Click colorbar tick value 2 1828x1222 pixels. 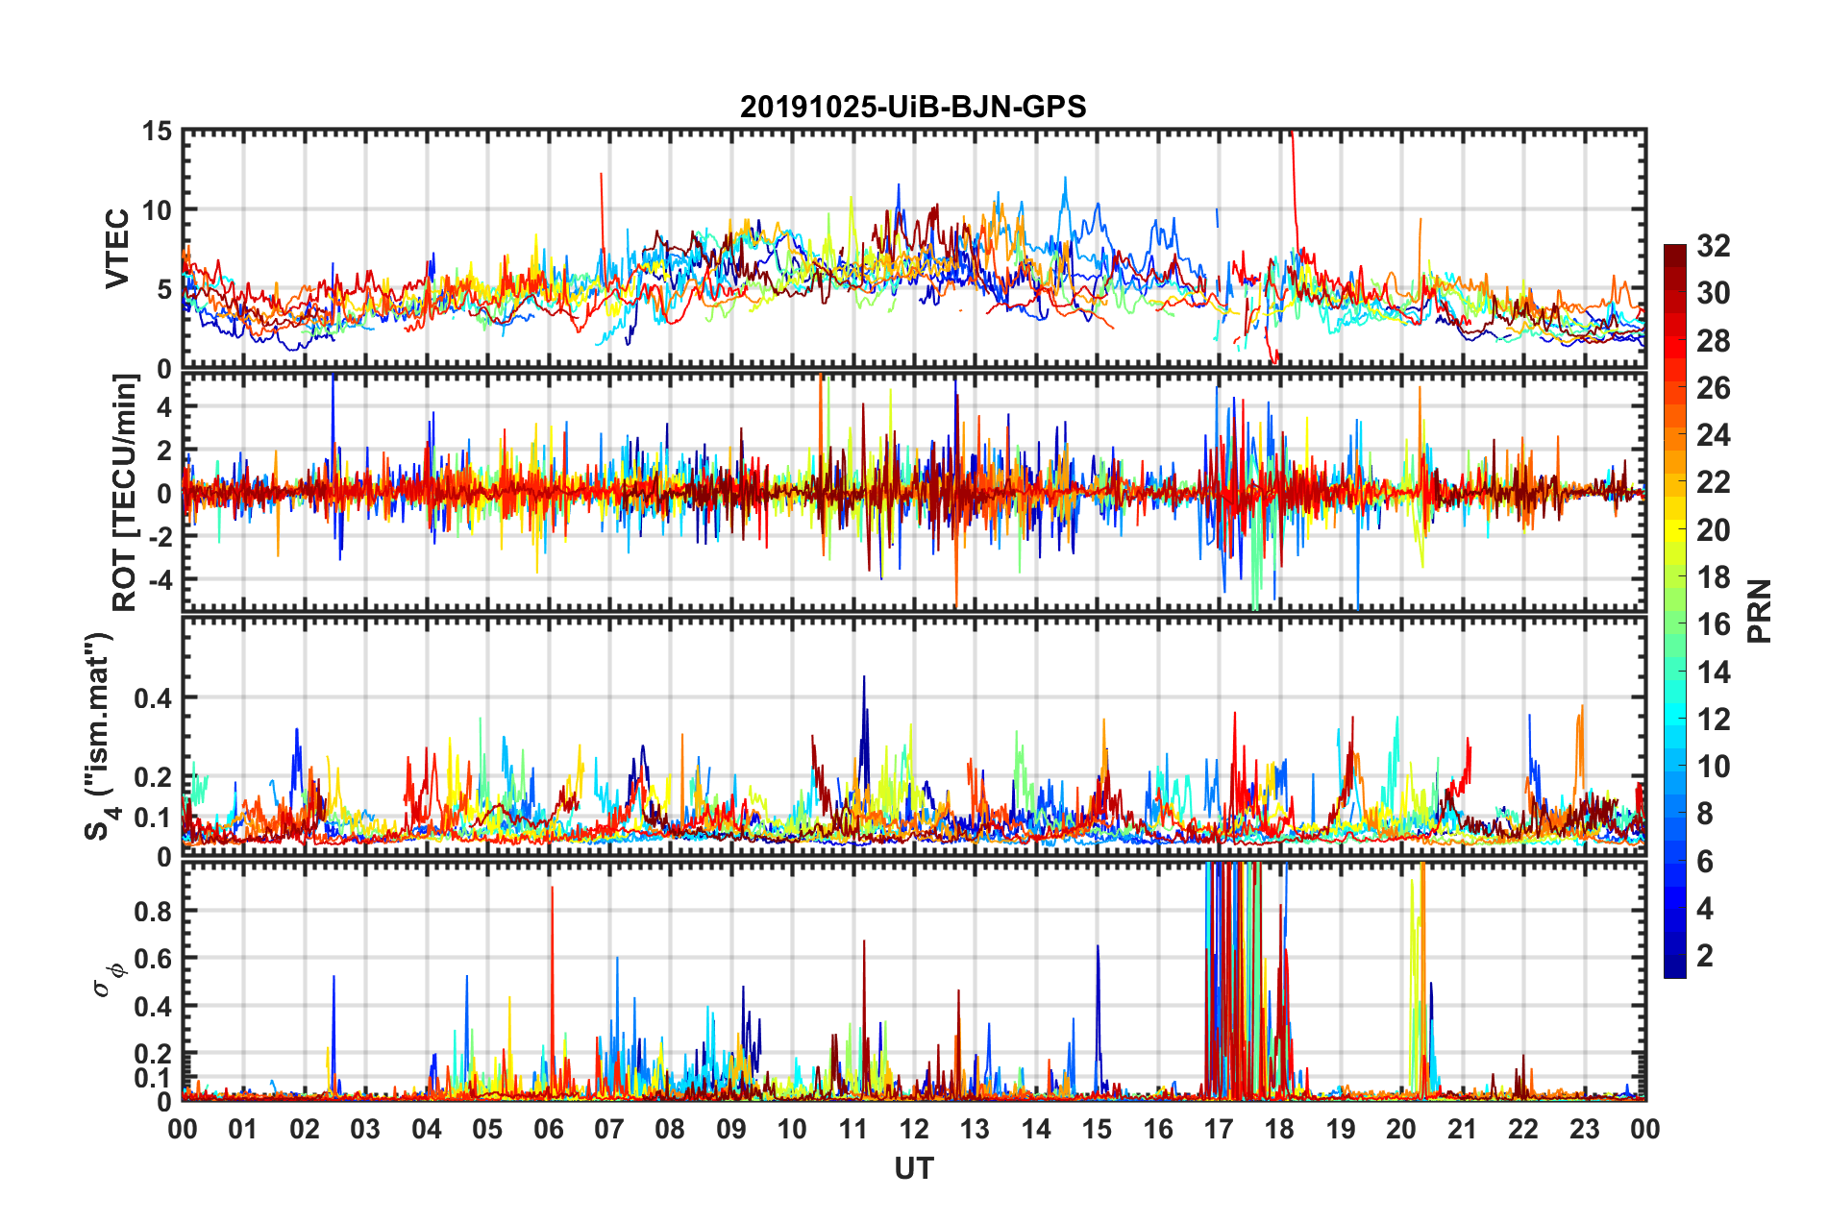click(1705, 955)
